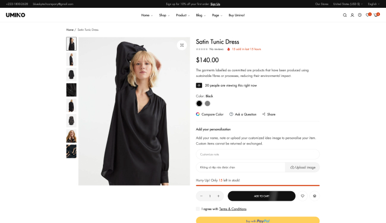Open the wishlist heart in header
Image resolution: width=386 pixels, height=223 pixels.
[x=368, y=15]
